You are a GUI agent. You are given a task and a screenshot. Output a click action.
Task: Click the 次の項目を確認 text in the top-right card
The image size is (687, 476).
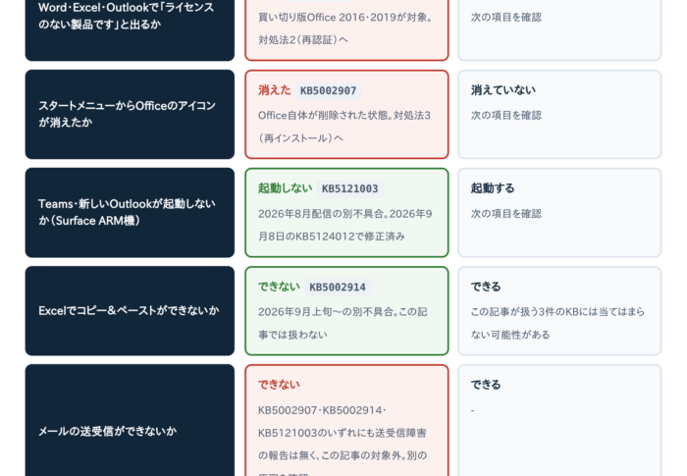point(506,18)
